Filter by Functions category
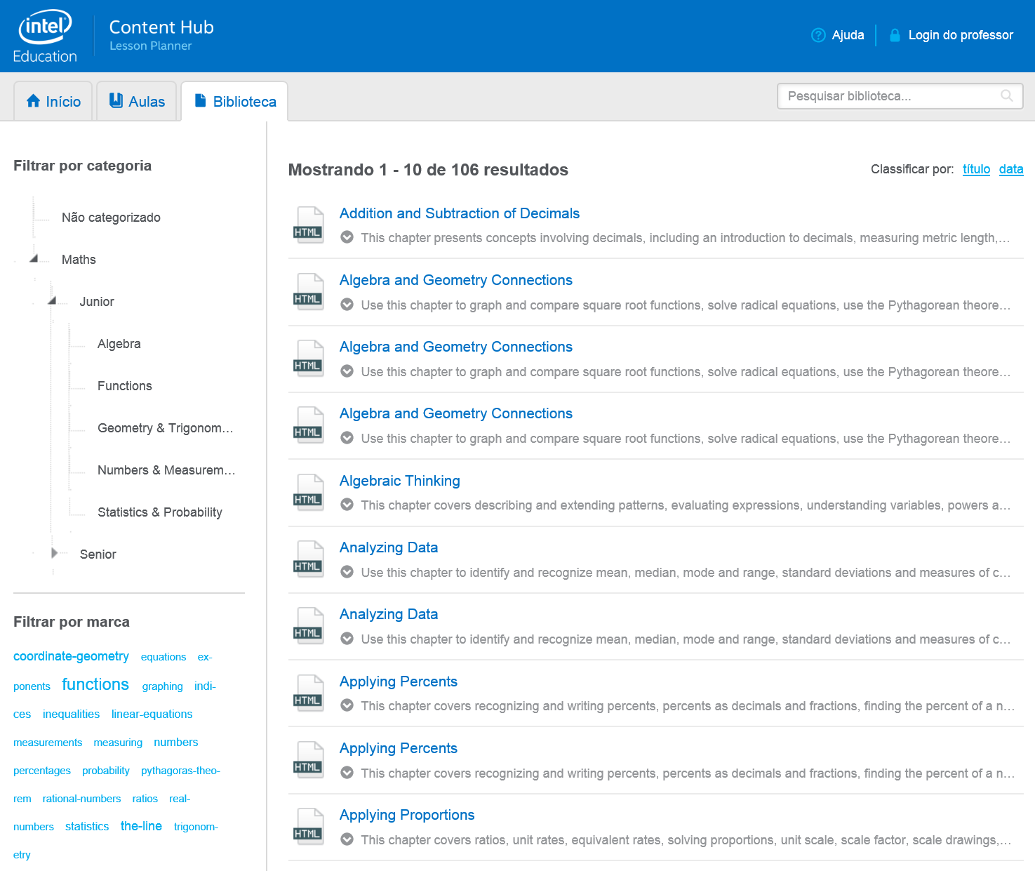This screenshot has height=871, width=1035. point(125,386)
